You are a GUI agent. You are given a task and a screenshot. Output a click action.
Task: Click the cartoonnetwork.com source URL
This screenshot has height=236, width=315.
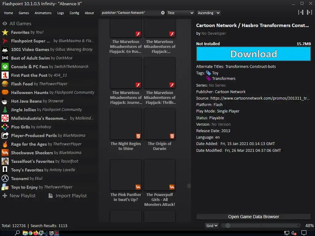tap(260, 98)
